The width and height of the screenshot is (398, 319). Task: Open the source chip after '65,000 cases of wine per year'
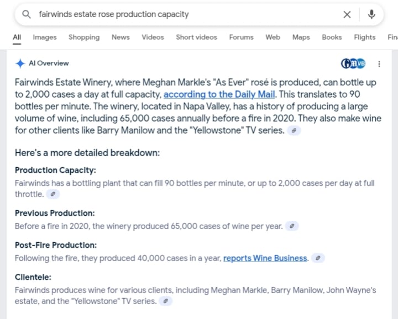[x=292, y=226]
